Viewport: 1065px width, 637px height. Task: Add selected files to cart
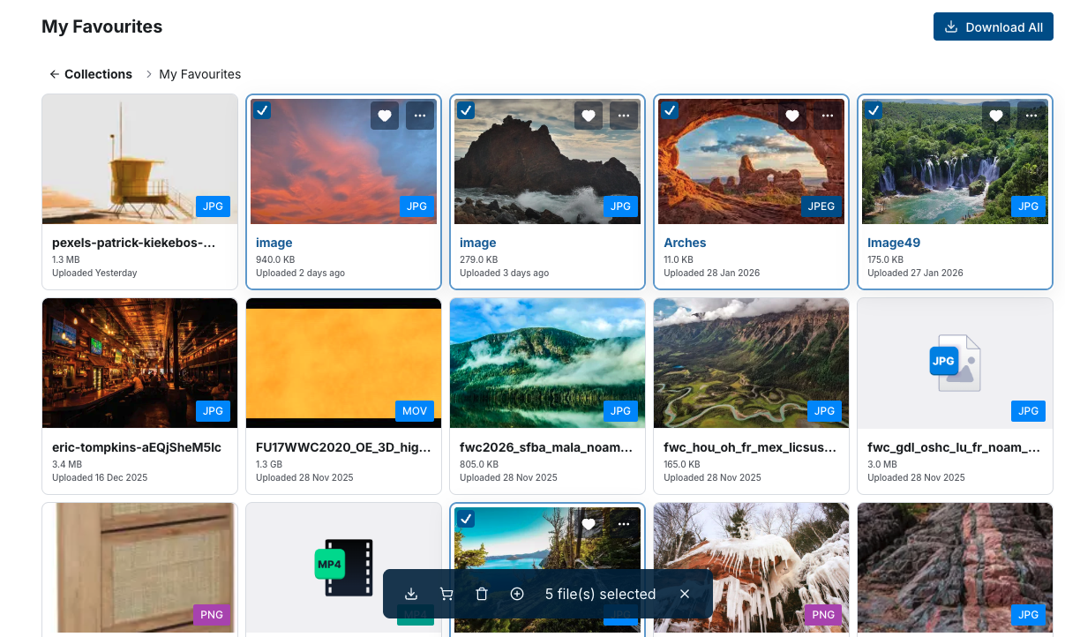pos(446,594)
